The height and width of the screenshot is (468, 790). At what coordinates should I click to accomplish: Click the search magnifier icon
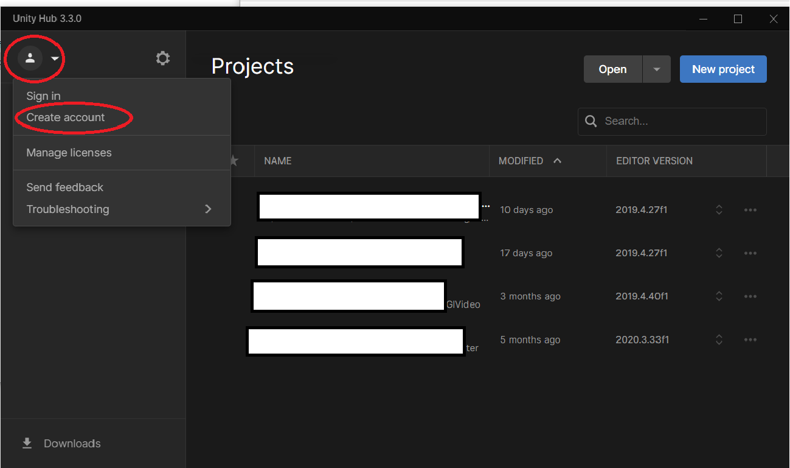[591, 121]
